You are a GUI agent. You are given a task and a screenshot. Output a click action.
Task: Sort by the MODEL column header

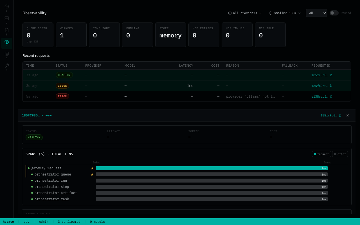(130, 66)
